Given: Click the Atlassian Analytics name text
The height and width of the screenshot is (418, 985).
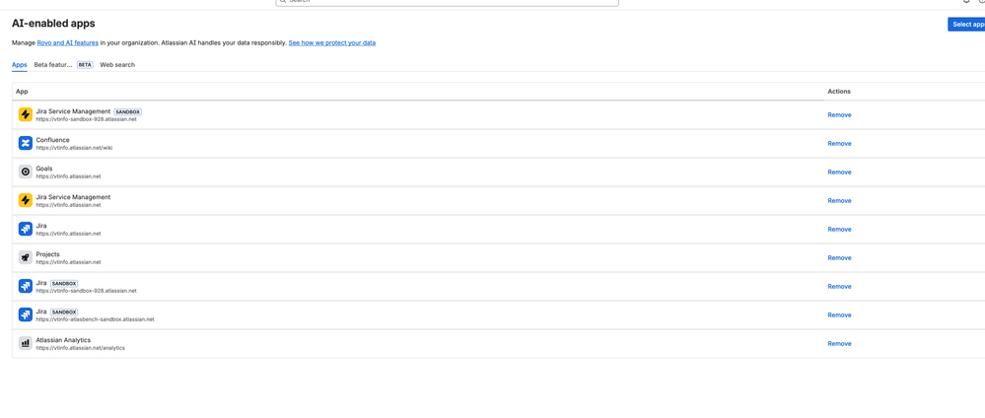Looking at the screenshot, I should (63, 340).
